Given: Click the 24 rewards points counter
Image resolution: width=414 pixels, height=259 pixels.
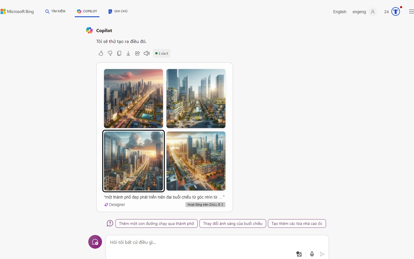Looking at the screenshot, I should 386,12.
